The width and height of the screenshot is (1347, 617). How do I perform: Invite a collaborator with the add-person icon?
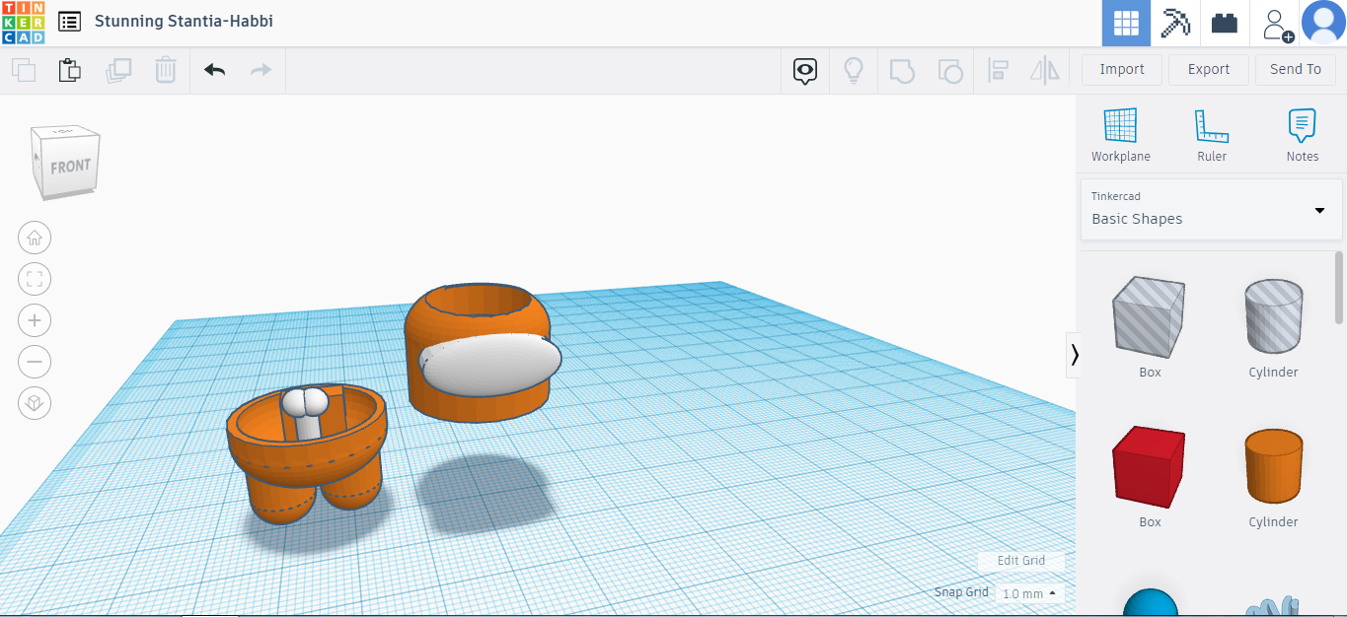(x=1276, y=24)
